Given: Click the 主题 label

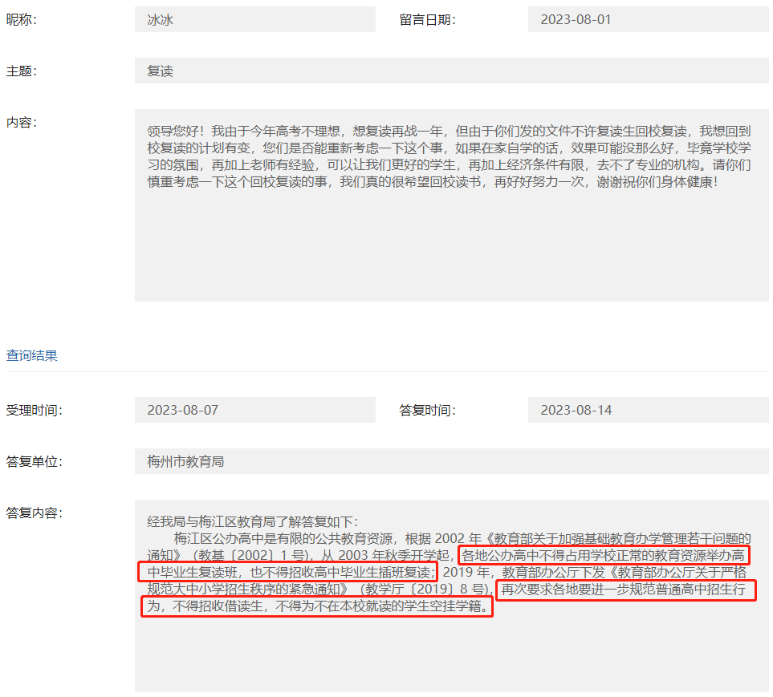Looking at the screenshot, I should pyautogui.click(x=21, y=71).
